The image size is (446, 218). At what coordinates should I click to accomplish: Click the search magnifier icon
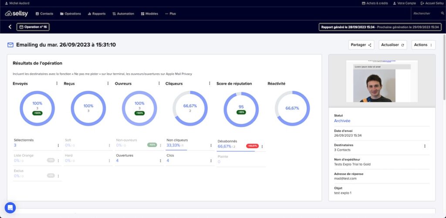tap(443, 14)
